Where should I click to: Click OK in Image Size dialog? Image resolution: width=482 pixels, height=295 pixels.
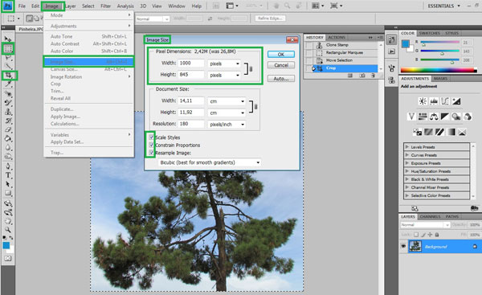(x=281, y=54)
